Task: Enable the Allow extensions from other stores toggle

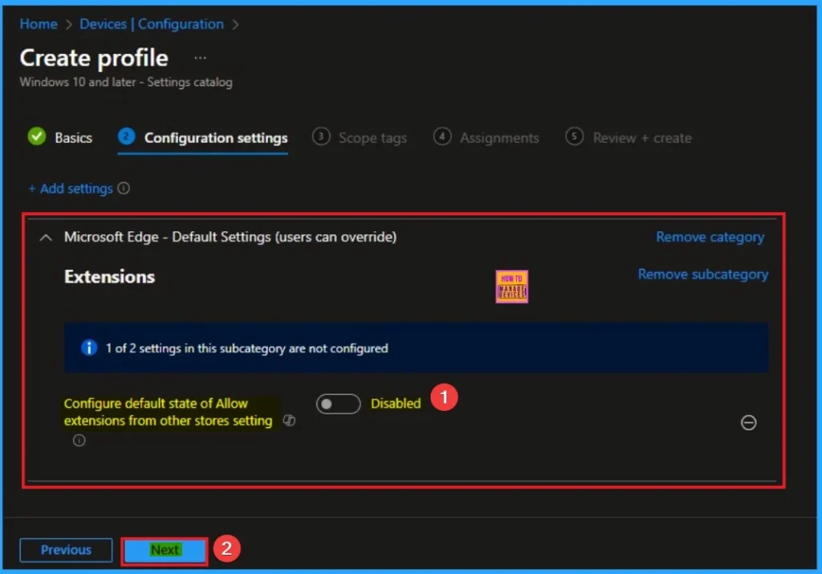Action: coord(338,403)
